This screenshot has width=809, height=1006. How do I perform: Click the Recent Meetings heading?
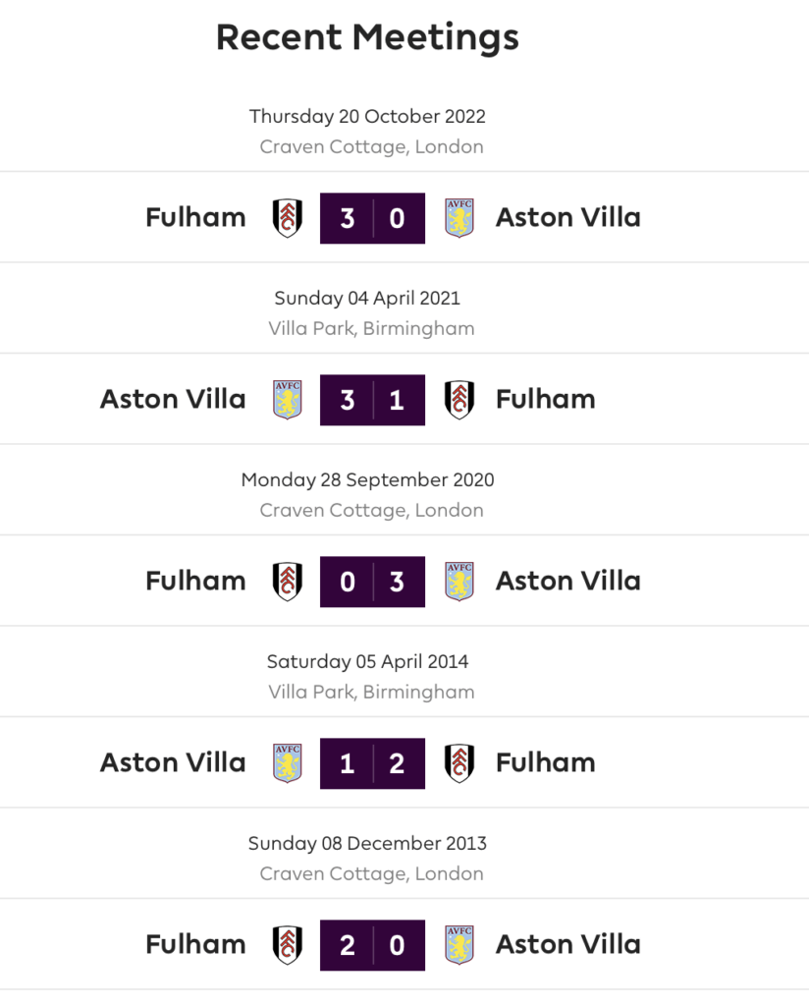pos(367,38)
